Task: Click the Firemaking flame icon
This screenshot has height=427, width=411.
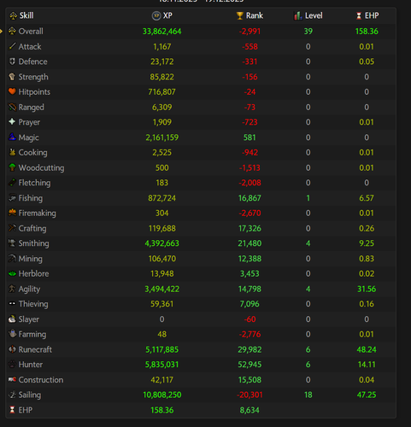Action: coord(12,213)
